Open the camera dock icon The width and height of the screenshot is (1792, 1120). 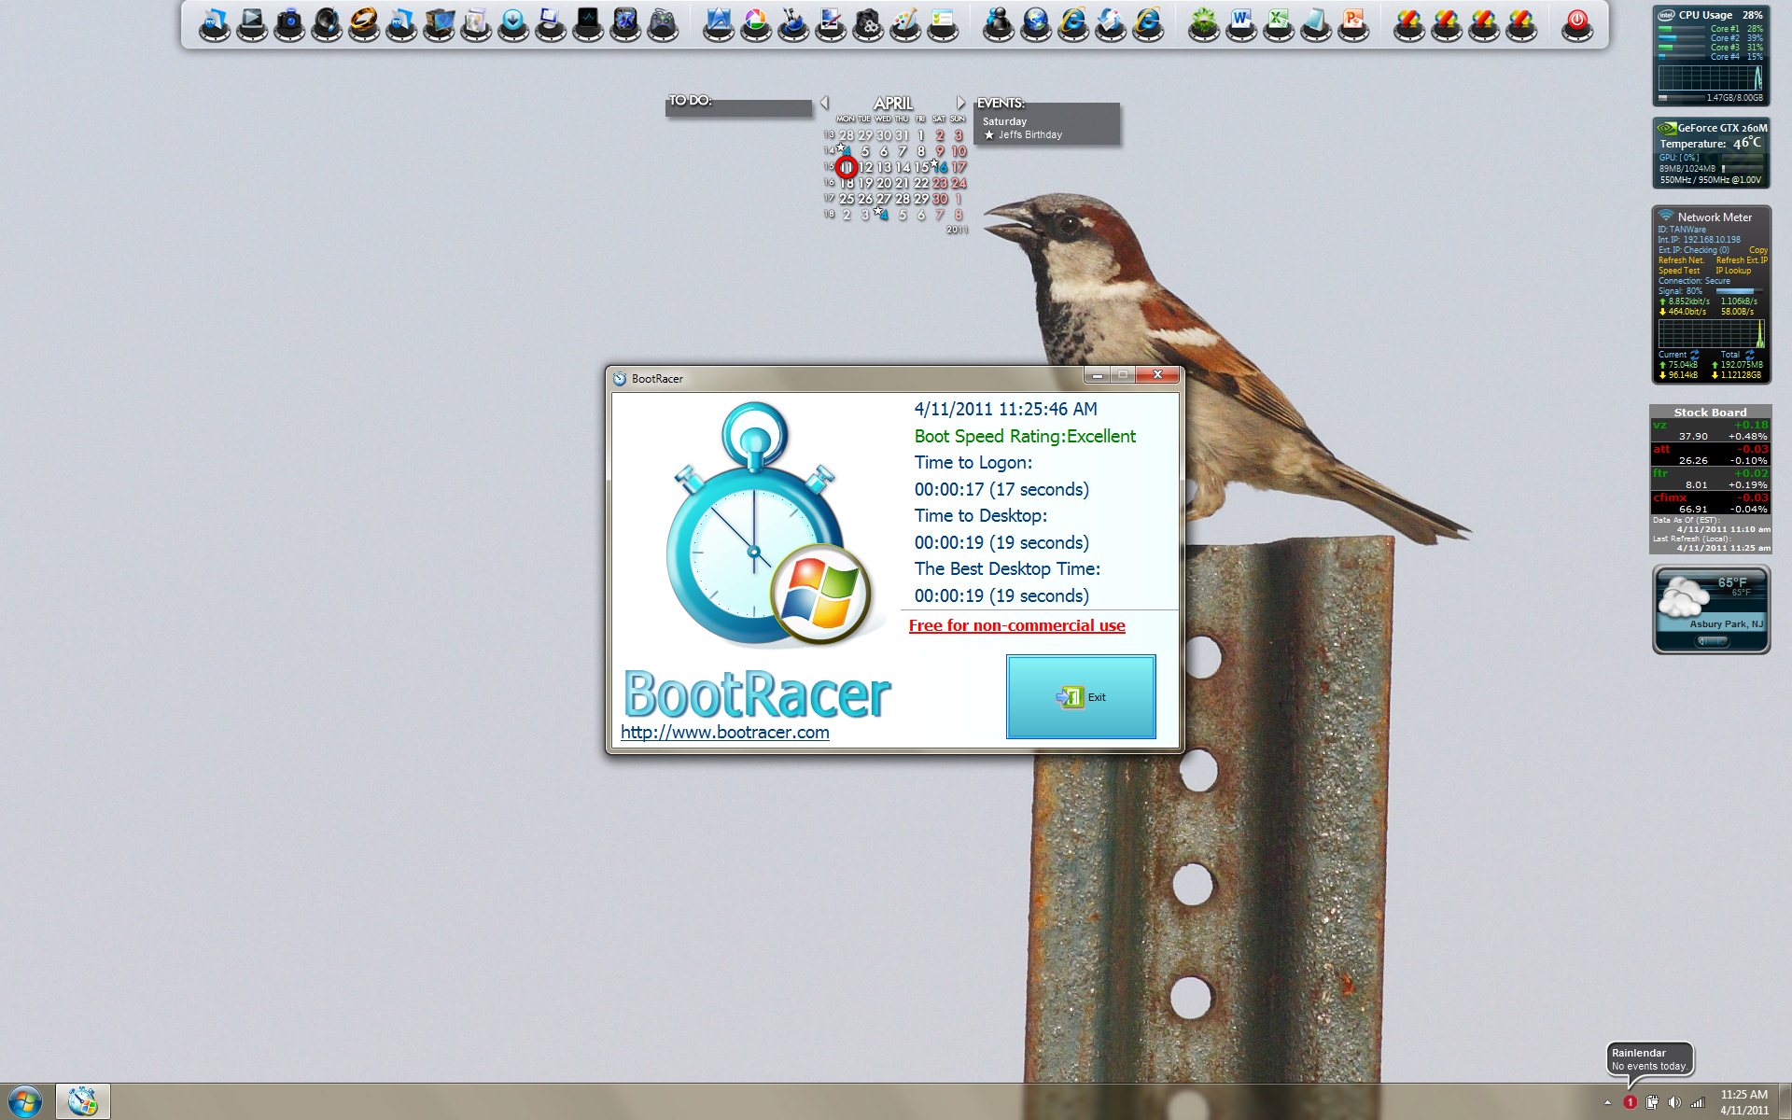289,21
